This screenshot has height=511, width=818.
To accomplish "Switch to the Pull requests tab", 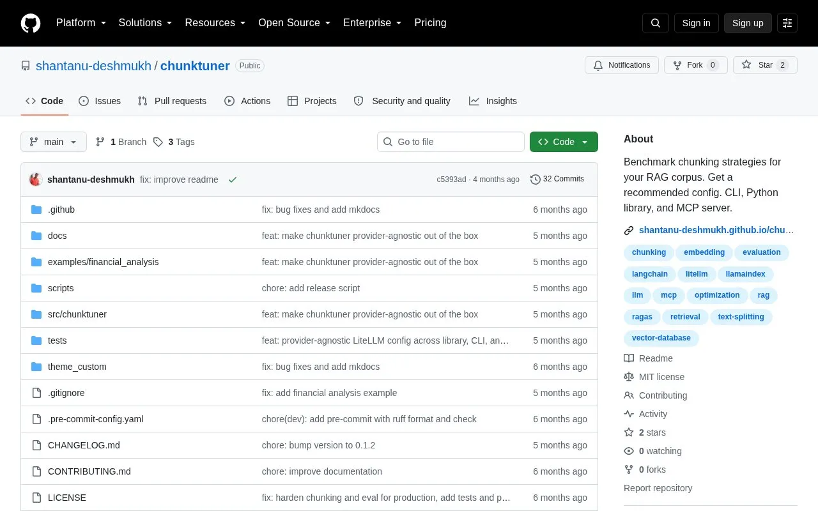I will click(173, 101).
